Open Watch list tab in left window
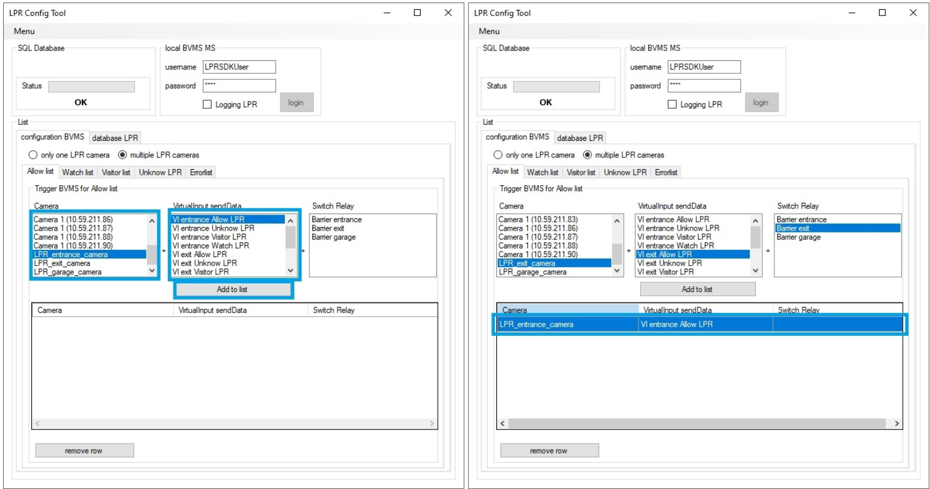 pyautogui.click(x=77, y=172)
